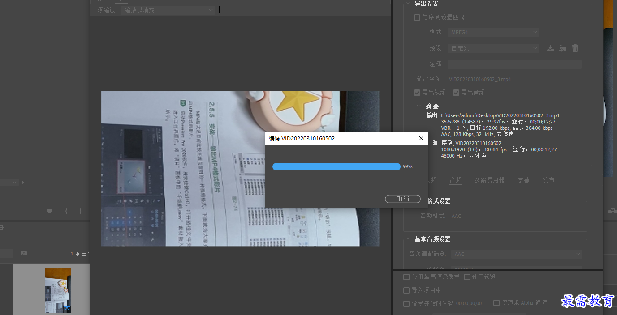Open the 格式 MPEG4 dropdown
617x315 pixels.
[493, 32]
